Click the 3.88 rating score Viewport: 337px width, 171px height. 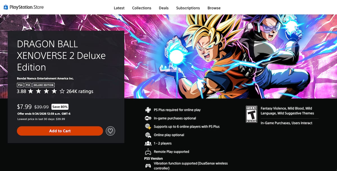point(21,91)
